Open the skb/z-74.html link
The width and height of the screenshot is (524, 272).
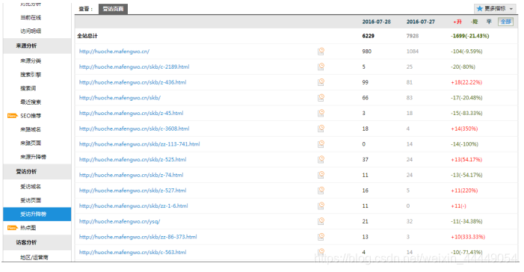[x=132, y=175]
